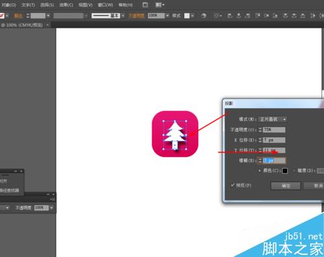Screen dimensions: 324x257
Task: Open the opacity dropdown arrow in control bar
Action: tap(167, 15)
